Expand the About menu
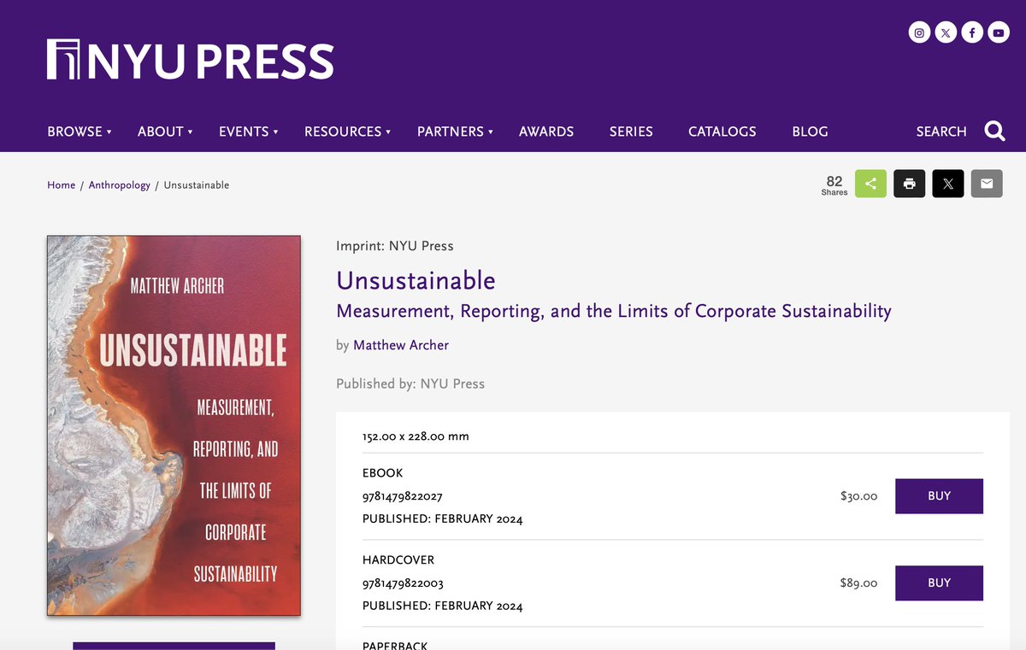1026x650 pixels. tap(165, 132)
